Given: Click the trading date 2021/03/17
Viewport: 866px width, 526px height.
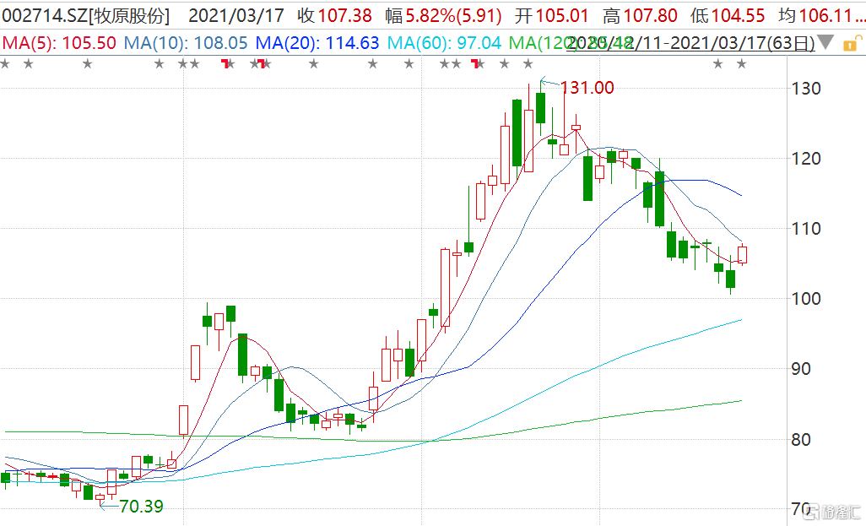Looking at the screenshot, I should point(236,15).
